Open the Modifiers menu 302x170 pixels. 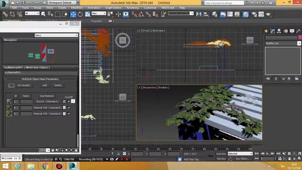(x=76, y=8)
